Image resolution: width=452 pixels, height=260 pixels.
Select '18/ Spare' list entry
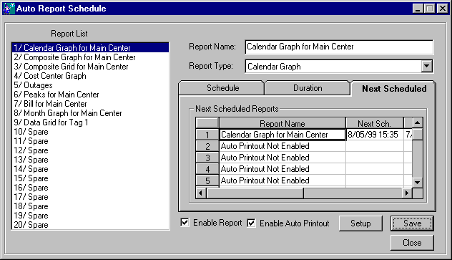click(90, 206)
